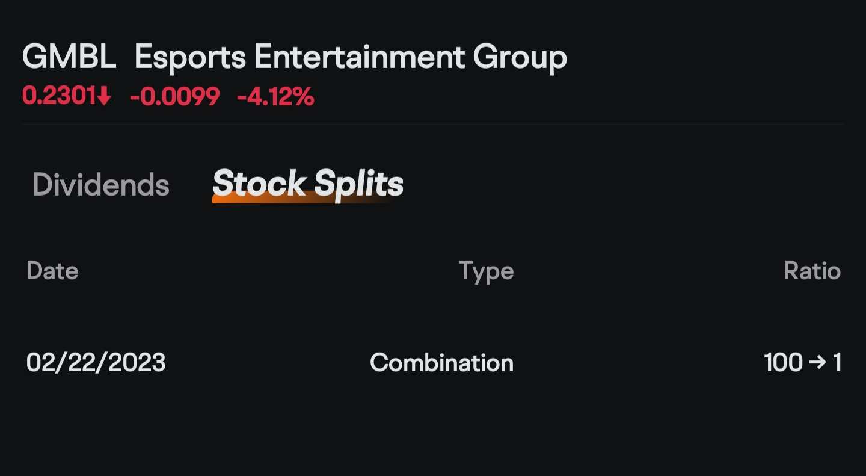Click the Type column header
This screenshot has height=476, width=866.
pos(486,272)
